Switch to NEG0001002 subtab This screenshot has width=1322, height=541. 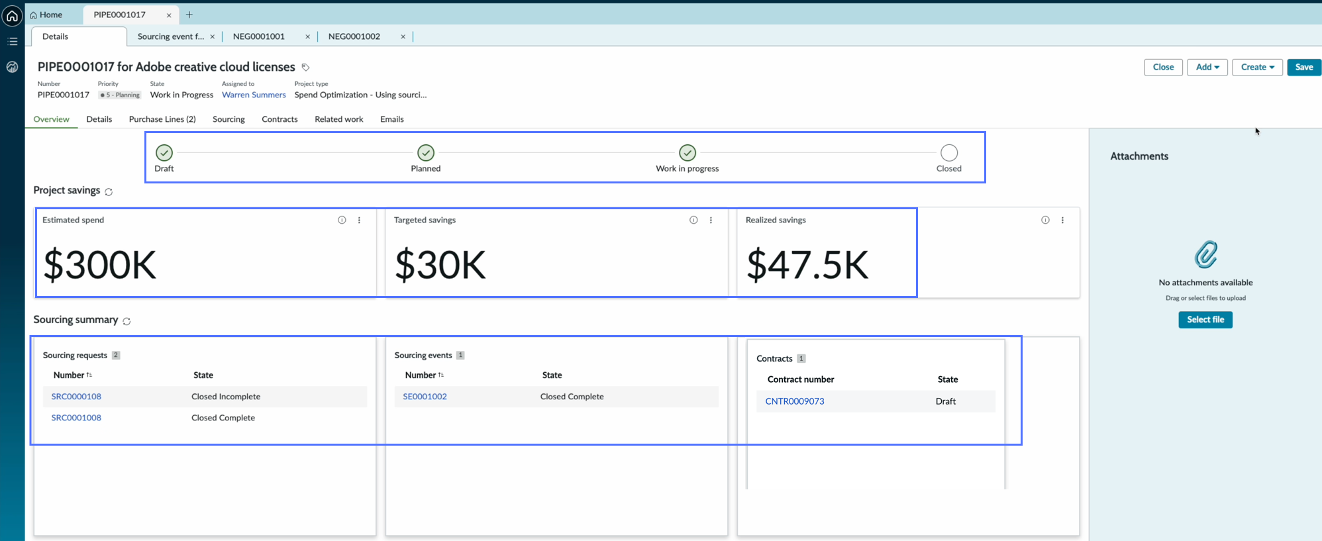pos(354,36)
